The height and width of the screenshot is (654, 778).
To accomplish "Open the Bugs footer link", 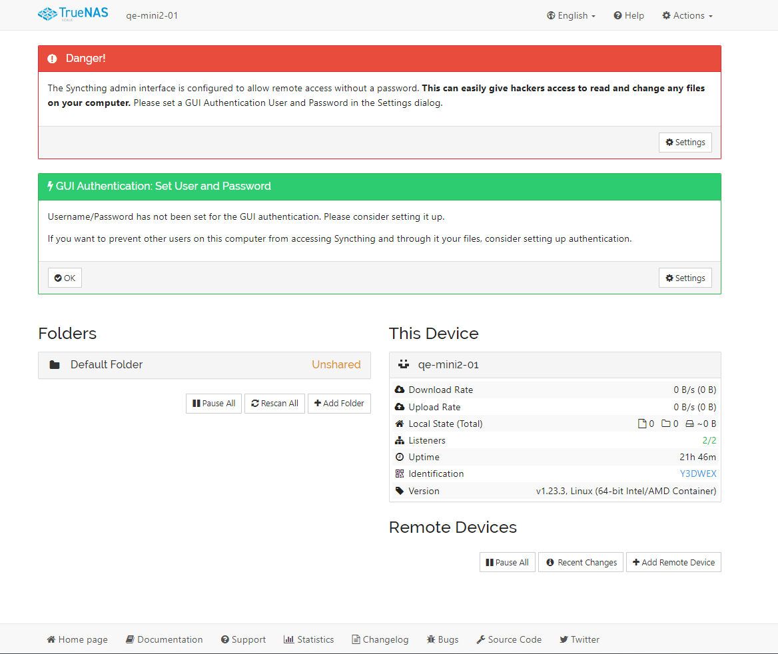I will (442, 639).
